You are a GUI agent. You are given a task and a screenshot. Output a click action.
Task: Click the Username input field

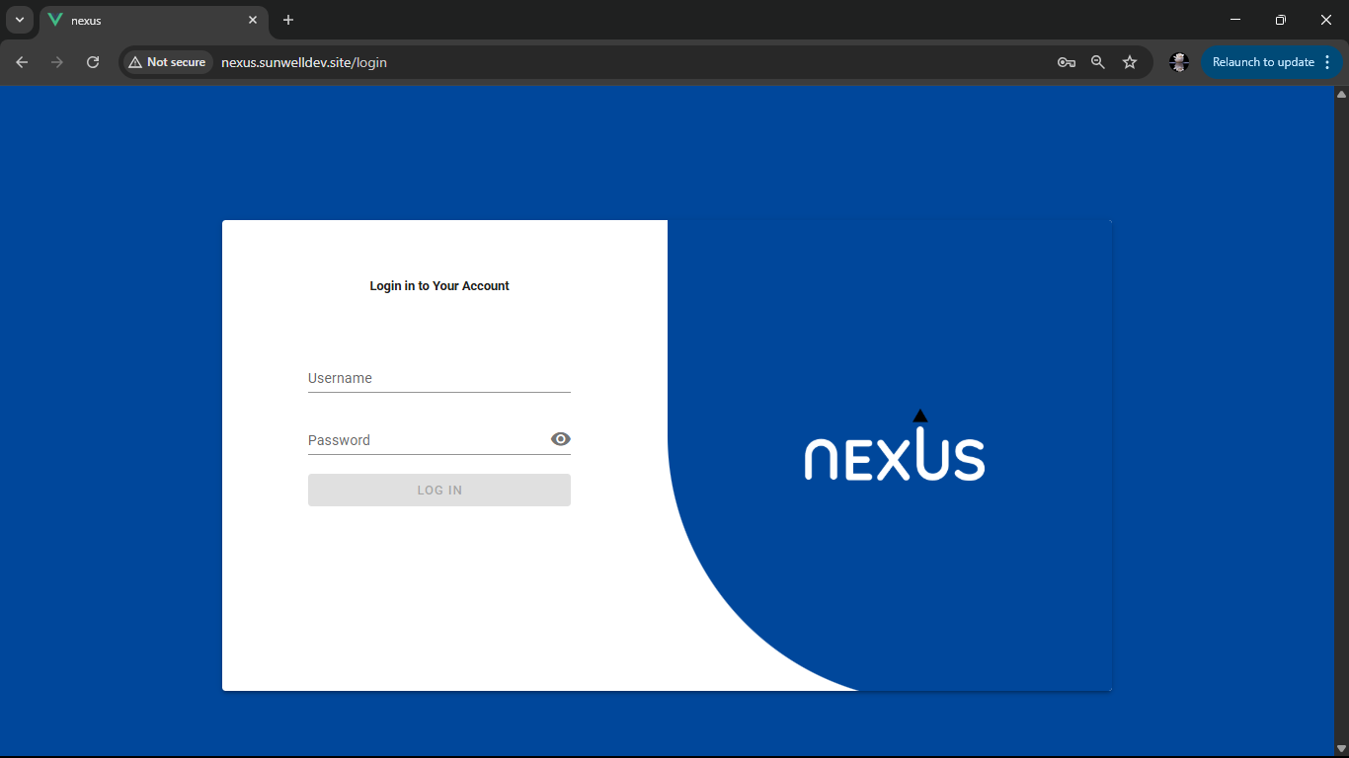[438, 378]
